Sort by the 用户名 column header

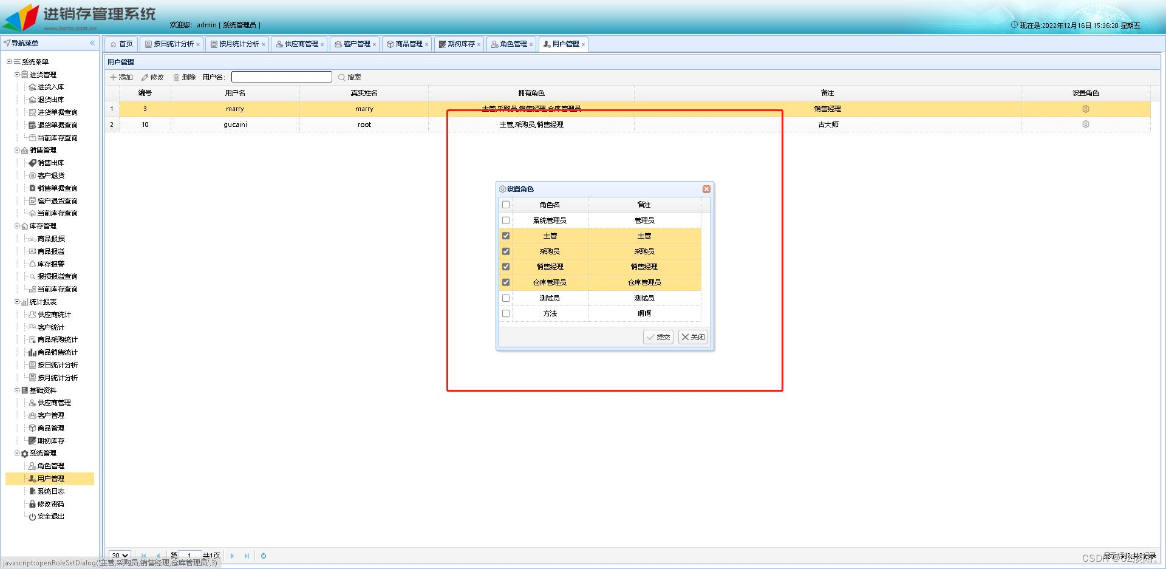(235, 93)
